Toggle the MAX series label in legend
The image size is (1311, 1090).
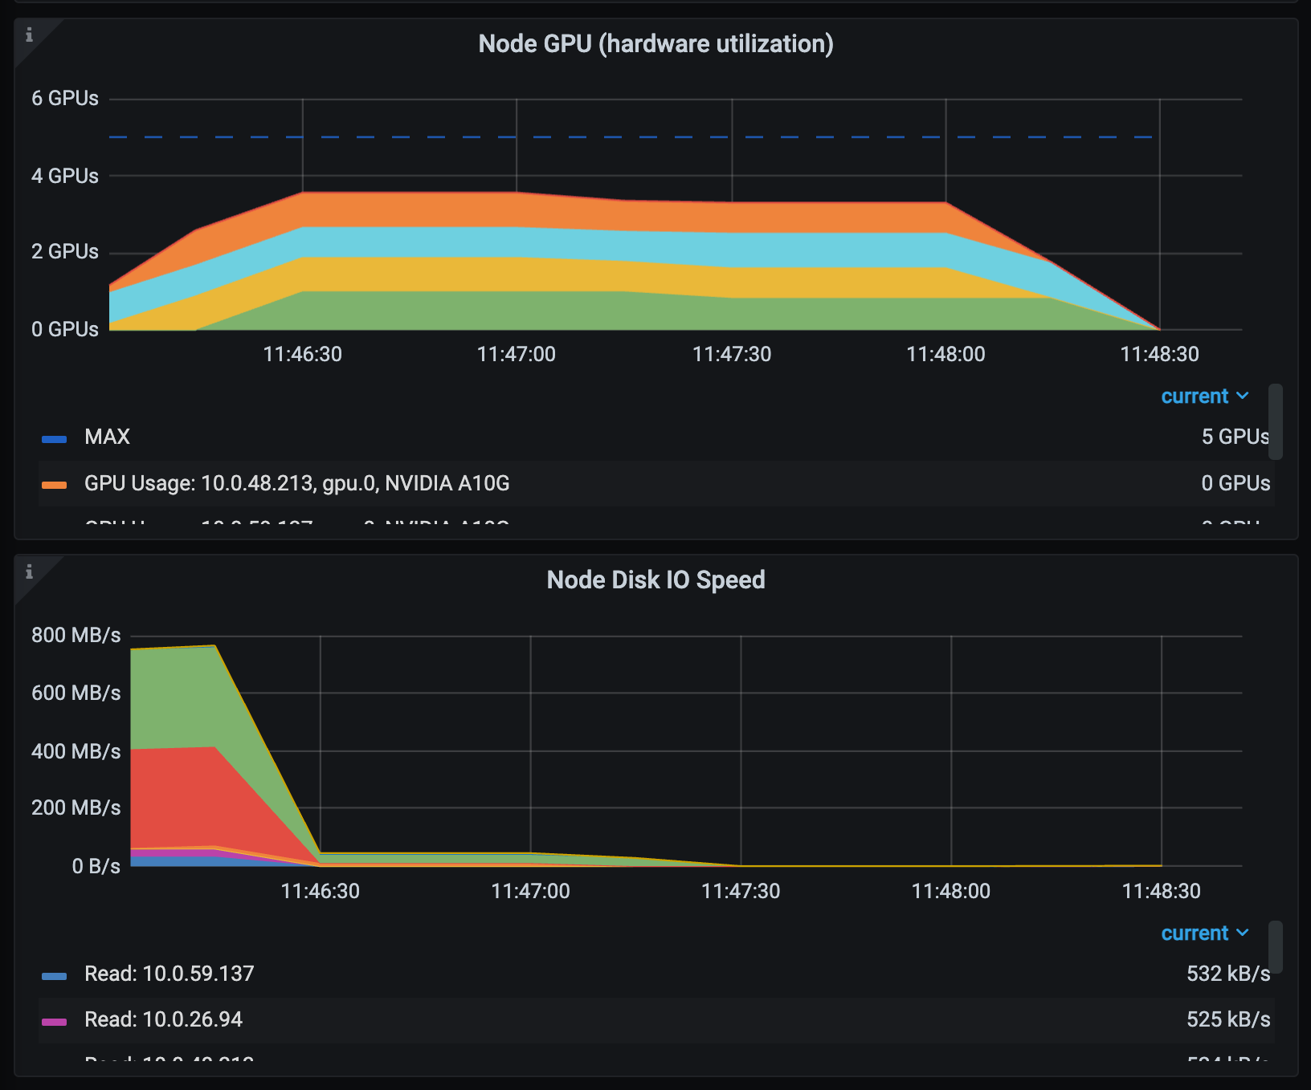(107, 437)
